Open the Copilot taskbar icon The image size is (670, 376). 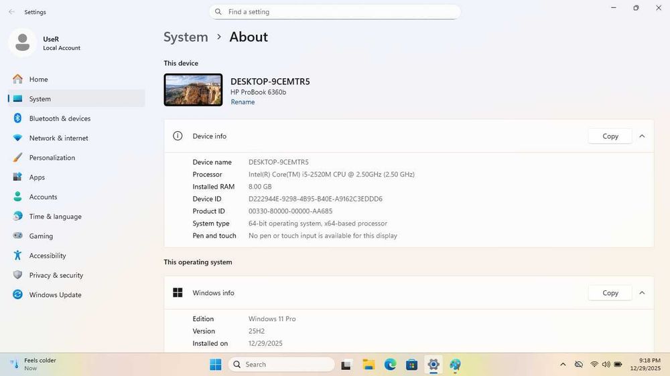pyautogui.click(x=455, y=365)
